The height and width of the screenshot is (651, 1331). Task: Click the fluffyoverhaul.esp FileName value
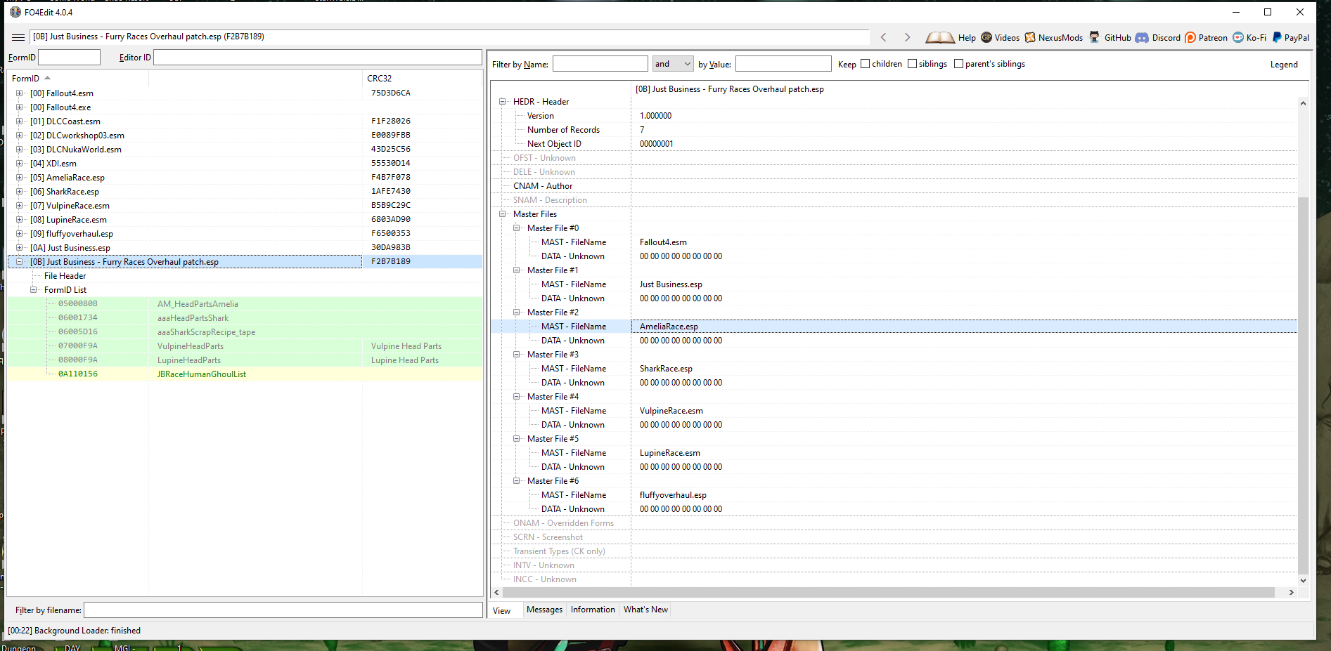(673, 494)
